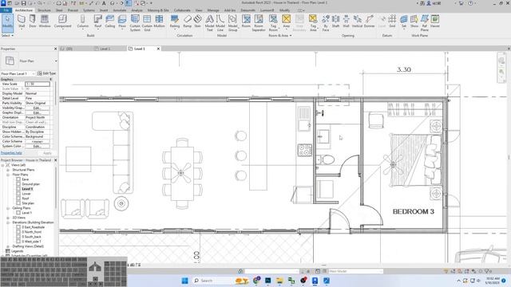Open File Explorer from the taskbar
This screenshot has width=511, height=287.
(279, 281)
